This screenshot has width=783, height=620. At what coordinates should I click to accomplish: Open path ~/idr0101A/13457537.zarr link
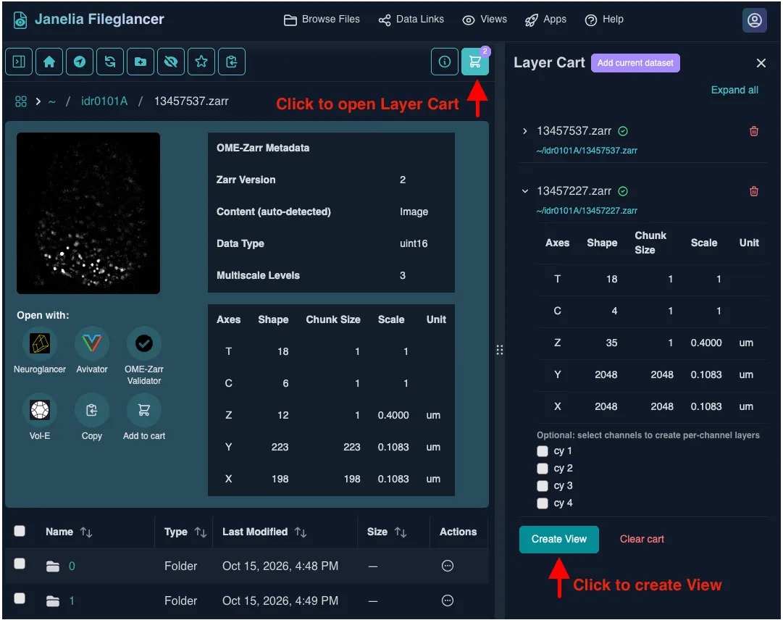coord(587,150)
